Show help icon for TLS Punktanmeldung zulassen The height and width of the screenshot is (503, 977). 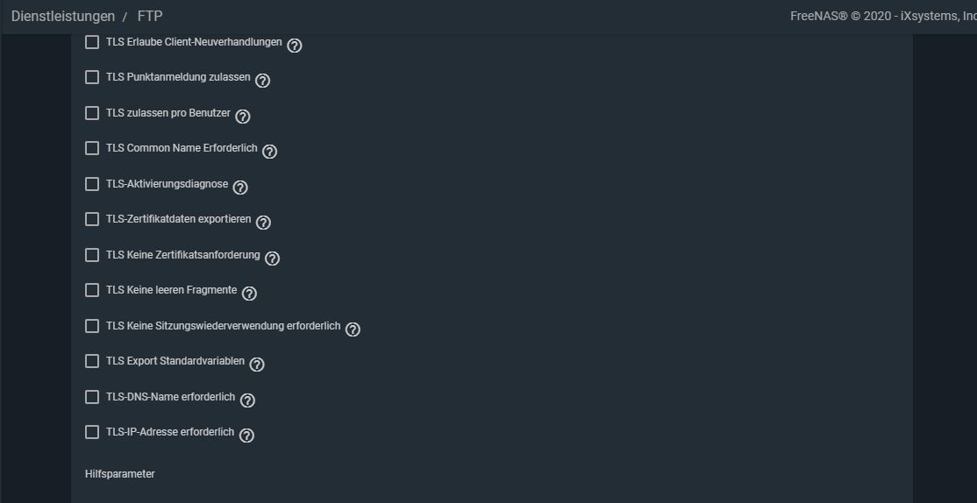tap(262, 81)
